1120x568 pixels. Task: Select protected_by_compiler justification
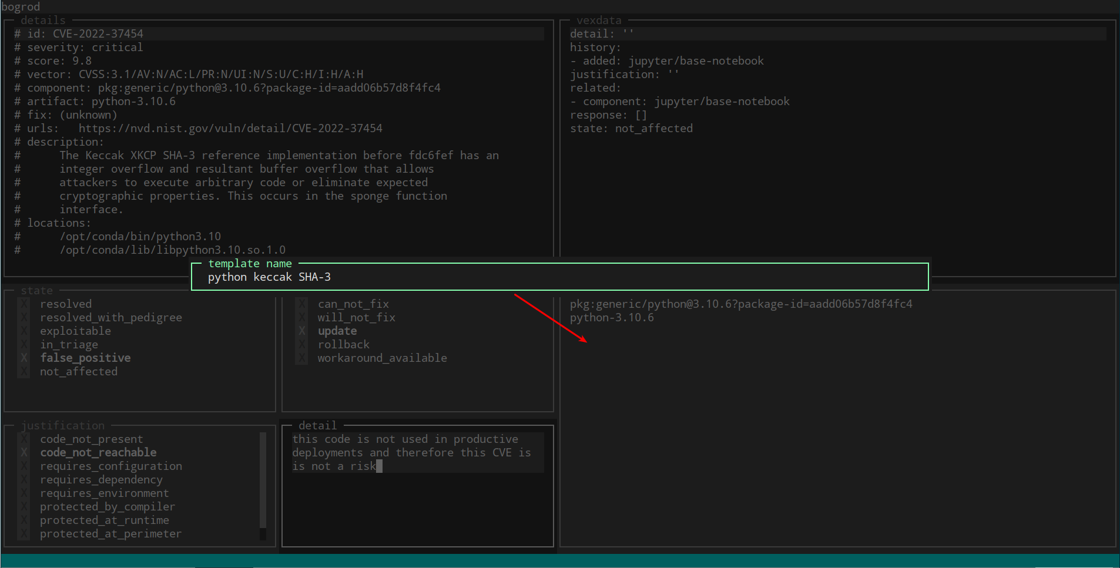pos(107,506)
